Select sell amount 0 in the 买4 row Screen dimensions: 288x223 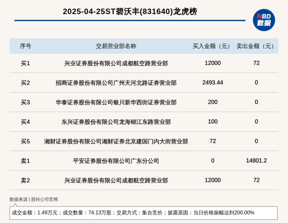click(x=256, y=121)
